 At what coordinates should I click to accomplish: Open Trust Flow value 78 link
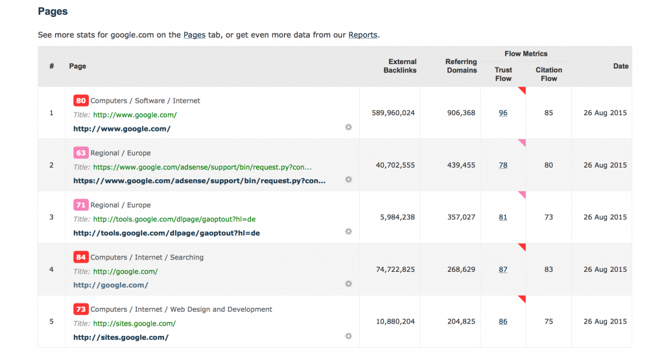[x=503, y=165]
